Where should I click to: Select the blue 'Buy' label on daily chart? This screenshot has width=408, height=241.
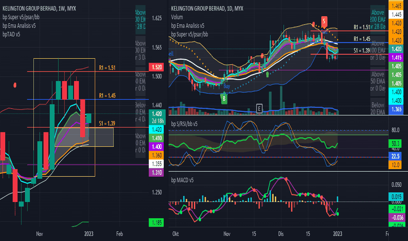(227, 86)
